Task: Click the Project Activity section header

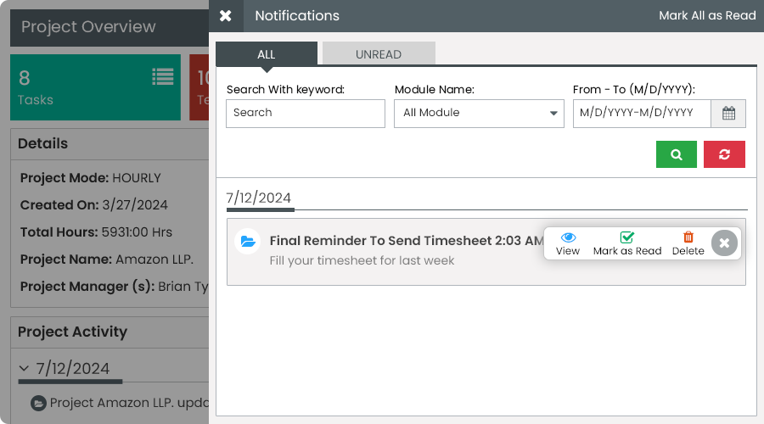Action: [110, 332]
